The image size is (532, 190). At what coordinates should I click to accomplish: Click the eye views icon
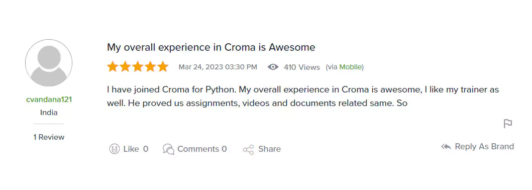(273, 67)
